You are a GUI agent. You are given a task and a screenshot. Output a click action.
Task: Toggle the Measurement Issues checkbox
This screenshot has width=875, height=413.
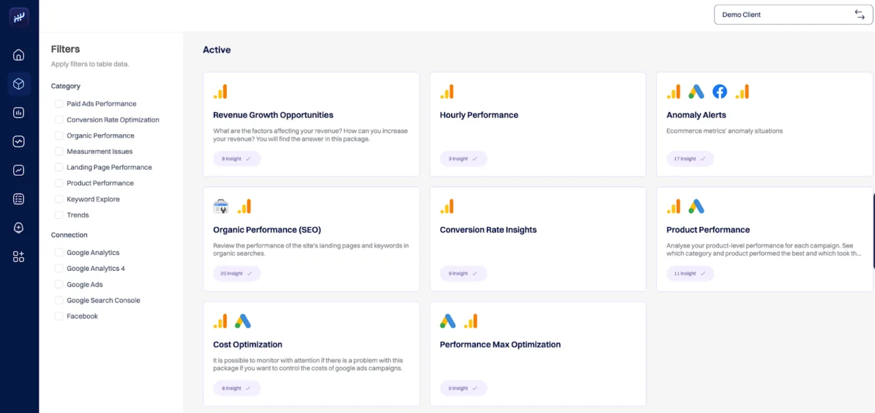coord(59,151)
